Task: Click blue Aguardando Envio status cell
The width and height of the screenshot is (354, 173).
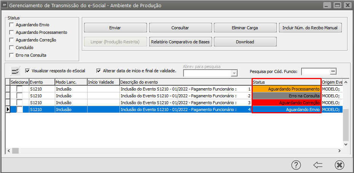Action: (x=287, y=110)
